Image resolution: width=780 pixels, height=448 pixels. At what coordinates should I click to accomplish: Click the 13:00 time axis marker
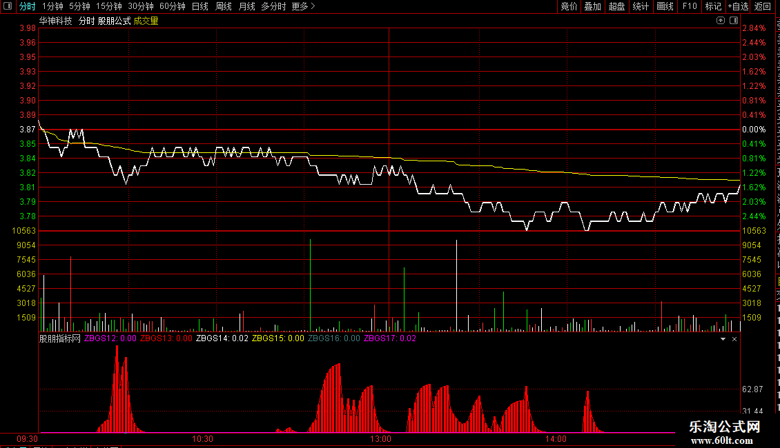380,439
